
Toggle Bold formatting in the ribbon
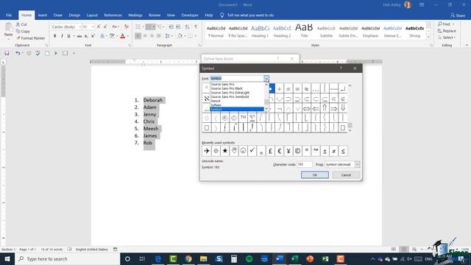[x=54, y=36]
